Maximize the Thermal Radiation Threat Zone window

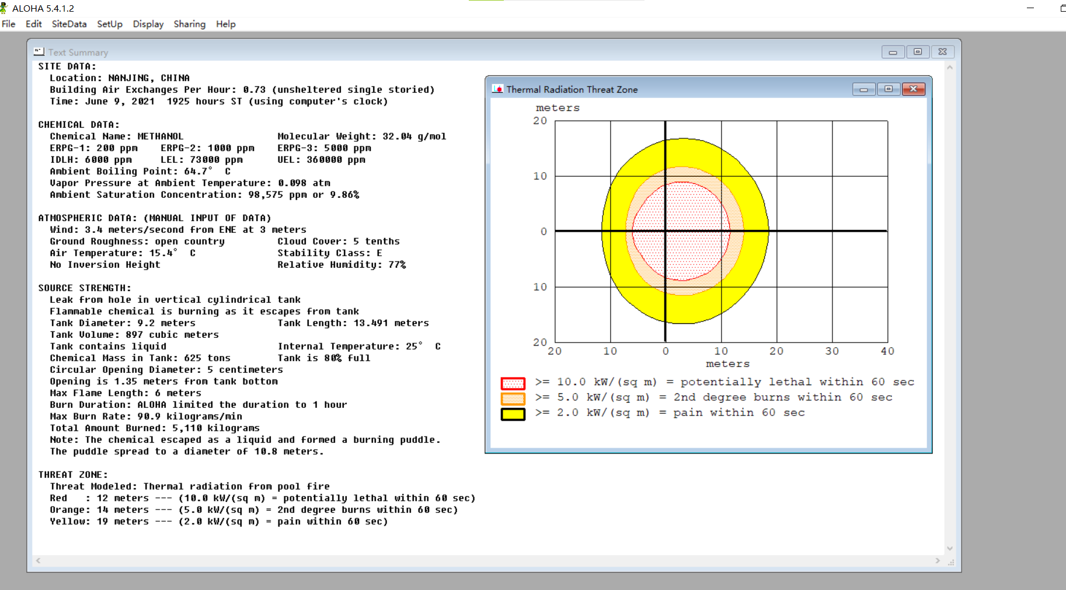889,89
